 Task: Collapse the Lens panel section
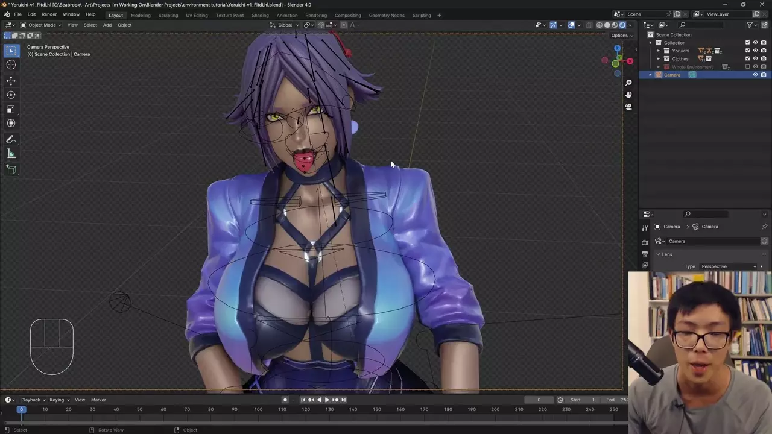coord(659,254)
